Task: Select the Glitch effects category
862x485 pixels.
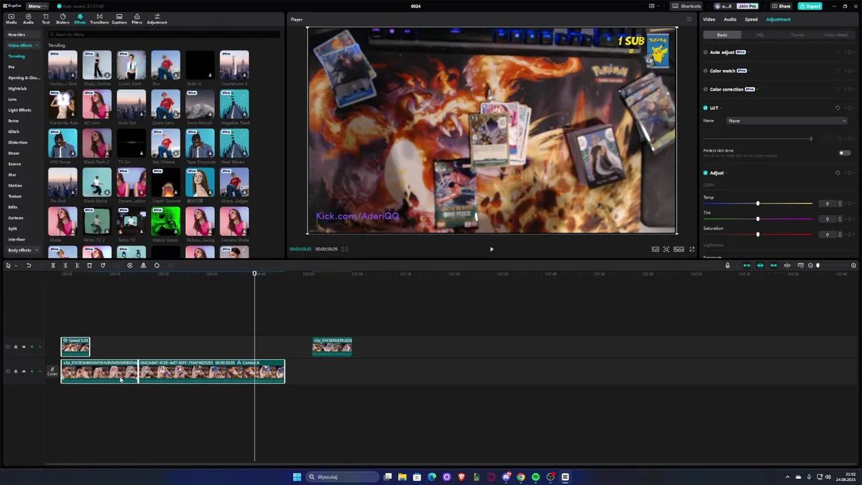Action: coord(13,131)
